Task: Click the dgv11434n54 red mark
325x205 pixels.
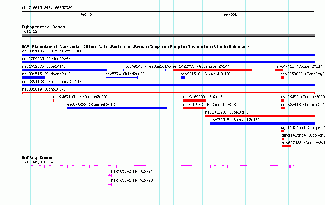Action: point(282,131)
